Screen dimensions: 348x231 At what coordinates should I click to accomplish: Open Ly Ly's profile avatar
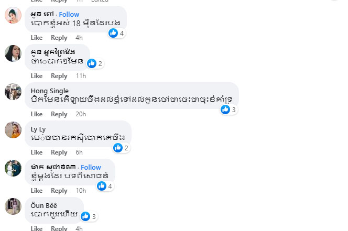click(13, 130)
